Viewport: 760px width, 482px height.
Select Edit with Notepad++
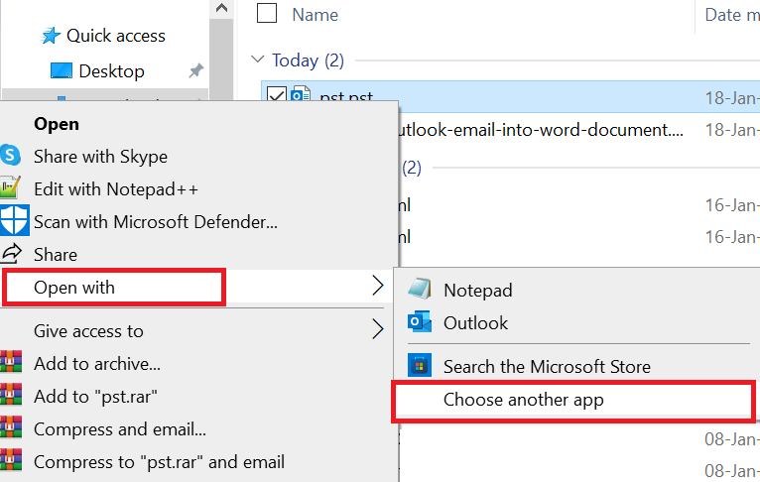pyautogui.click(x=116, y=188)
